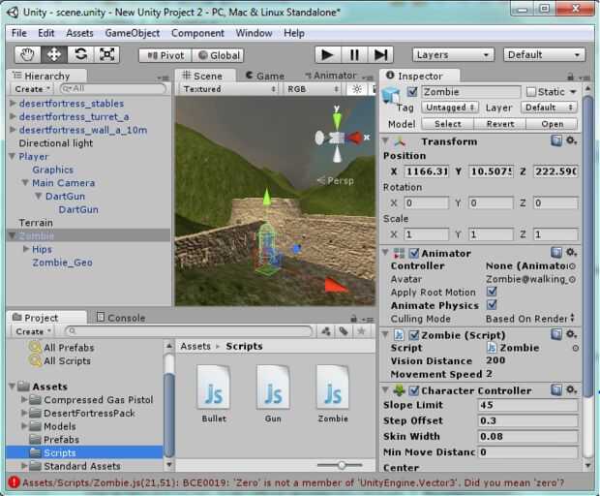The height and width of the screenshot is (496, 600).
Task: Open Character Controller help book icon
Action: click(x=556, y=389)
